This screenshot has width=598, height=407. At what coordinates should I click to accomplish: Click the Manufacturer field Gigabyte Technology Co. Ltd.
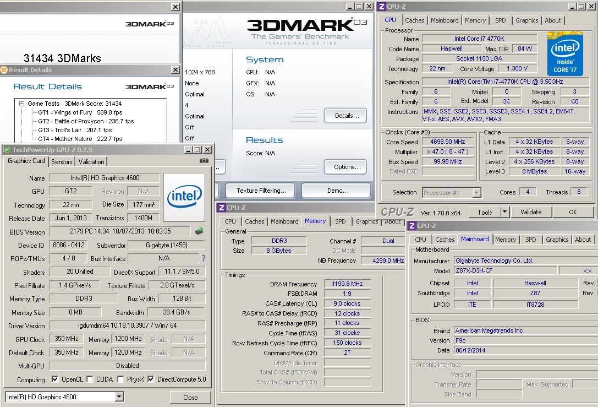[x=526, y=261]
